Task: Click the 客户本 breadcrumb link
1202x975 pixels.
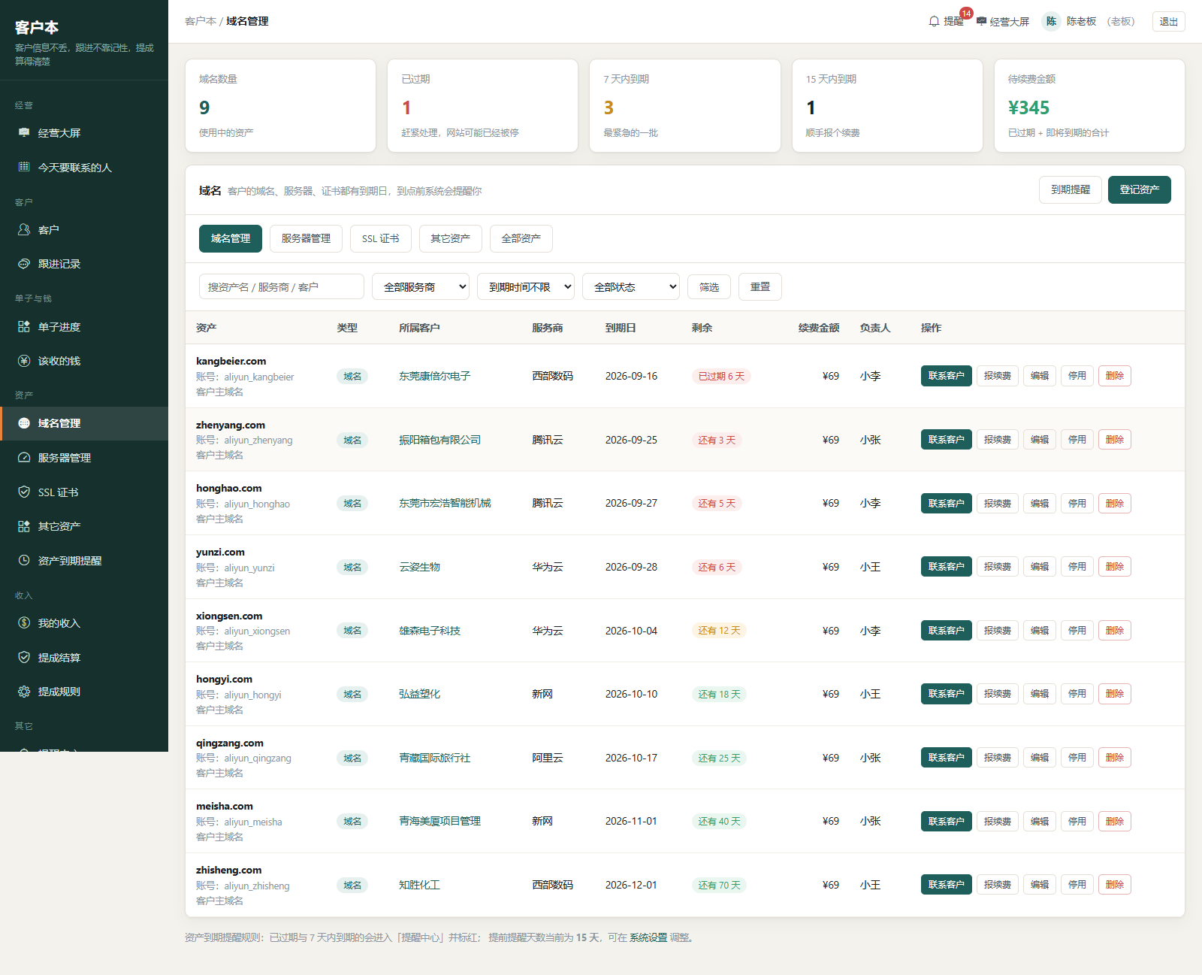Action: tap(201, 21)
